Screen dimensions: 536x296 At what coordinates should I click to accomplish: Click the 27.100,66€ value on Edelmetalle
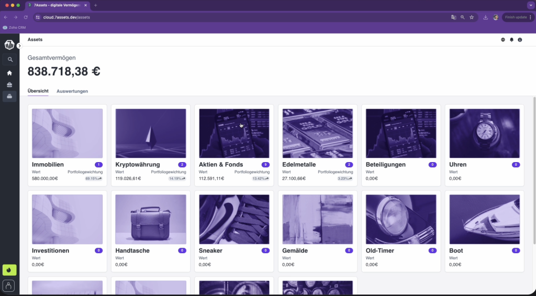tap(294, 178)
